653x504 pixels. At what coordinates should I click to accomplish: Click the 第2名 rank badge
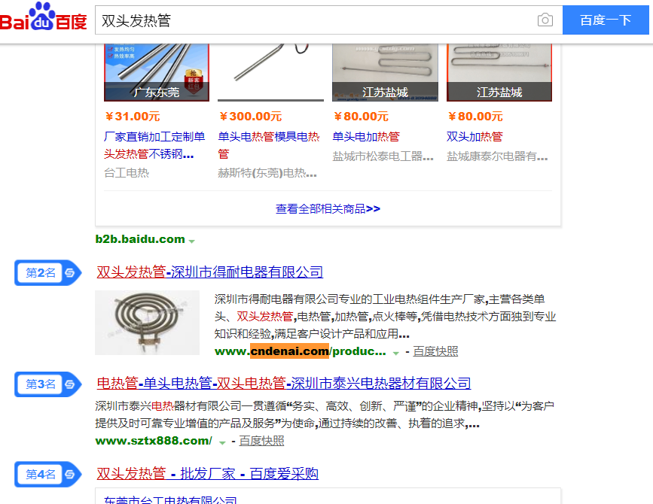point(48,273)
